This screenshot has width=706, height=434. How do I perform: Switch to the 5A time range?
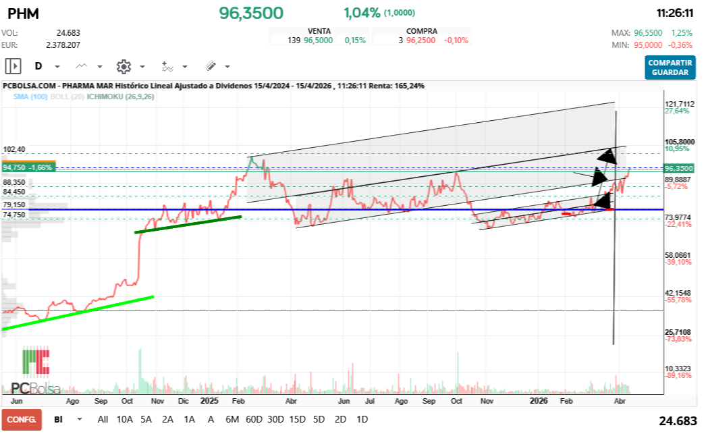pos(146,419)
